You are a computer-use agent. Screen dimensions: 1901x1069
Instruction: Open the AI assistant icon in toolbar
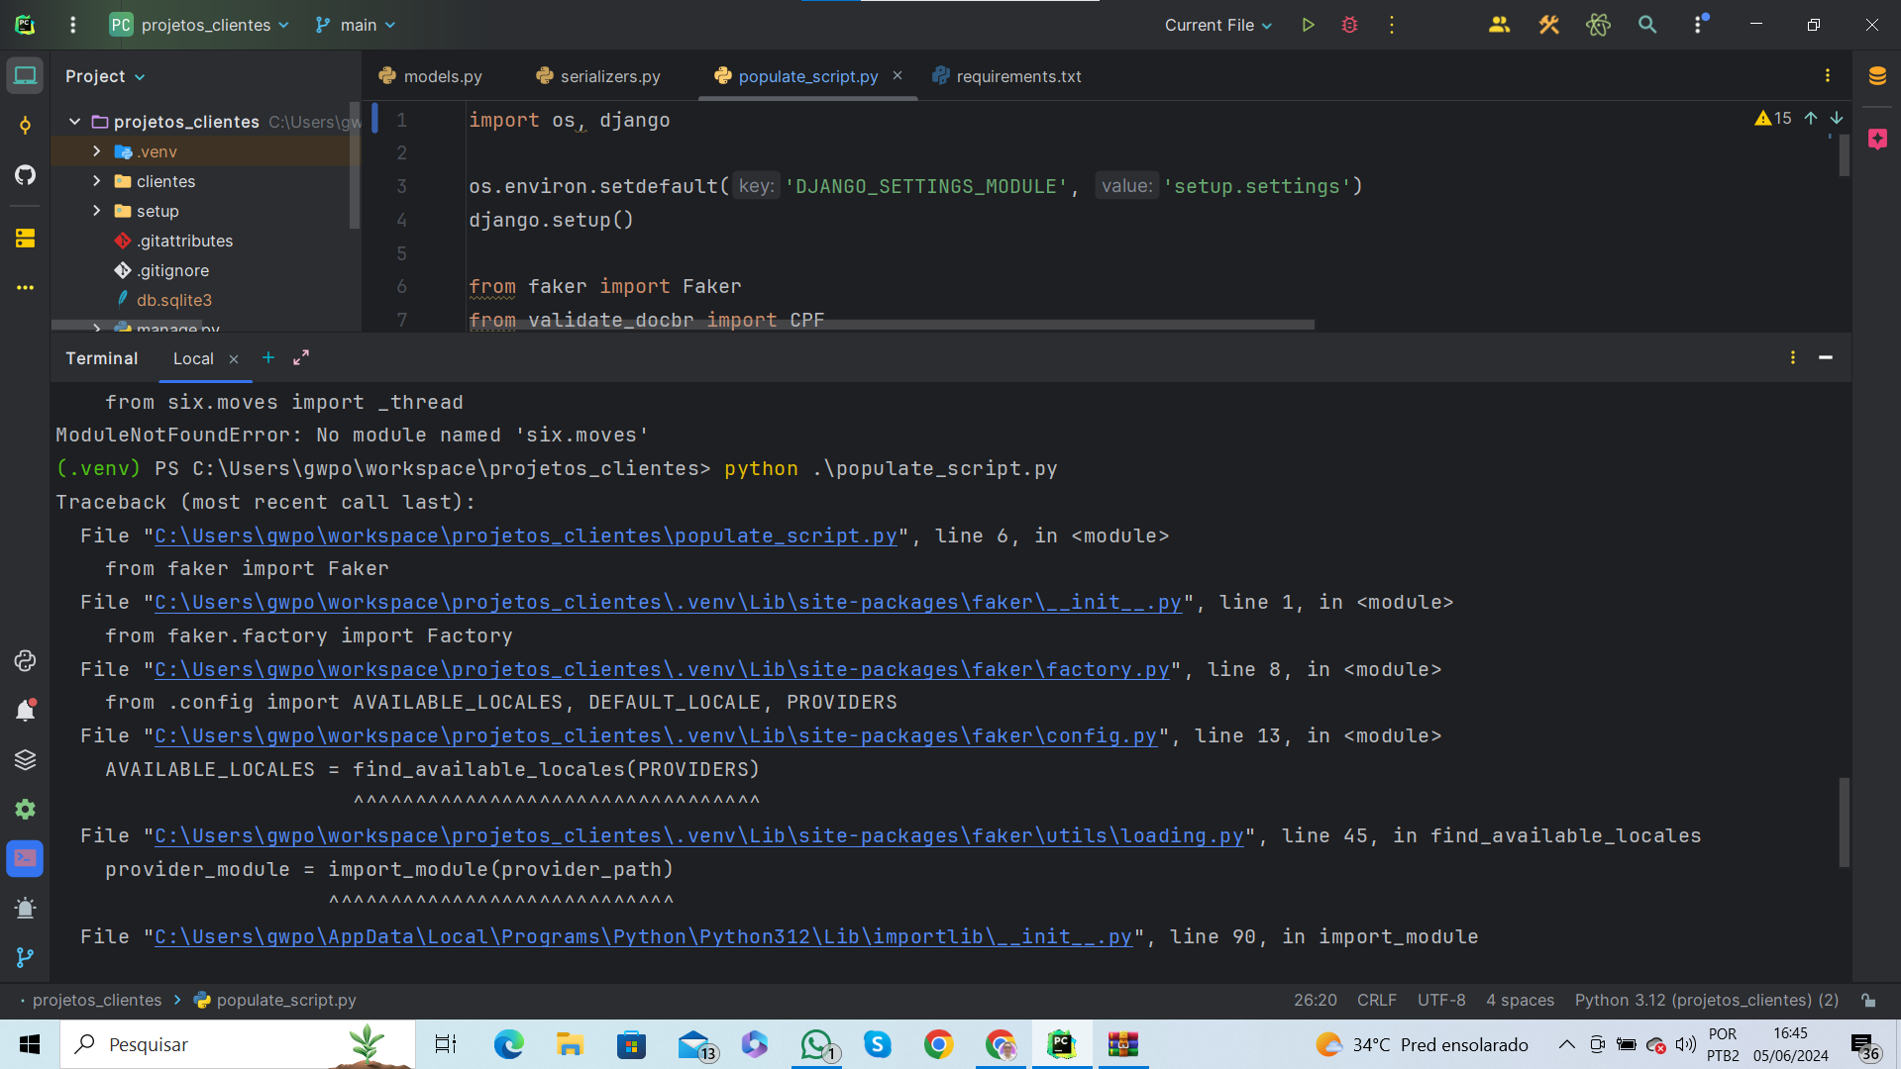point(1598,25)
